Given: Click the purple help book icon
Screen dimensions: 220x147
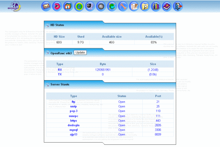Looking at the screenshot, I should (167, 6).
